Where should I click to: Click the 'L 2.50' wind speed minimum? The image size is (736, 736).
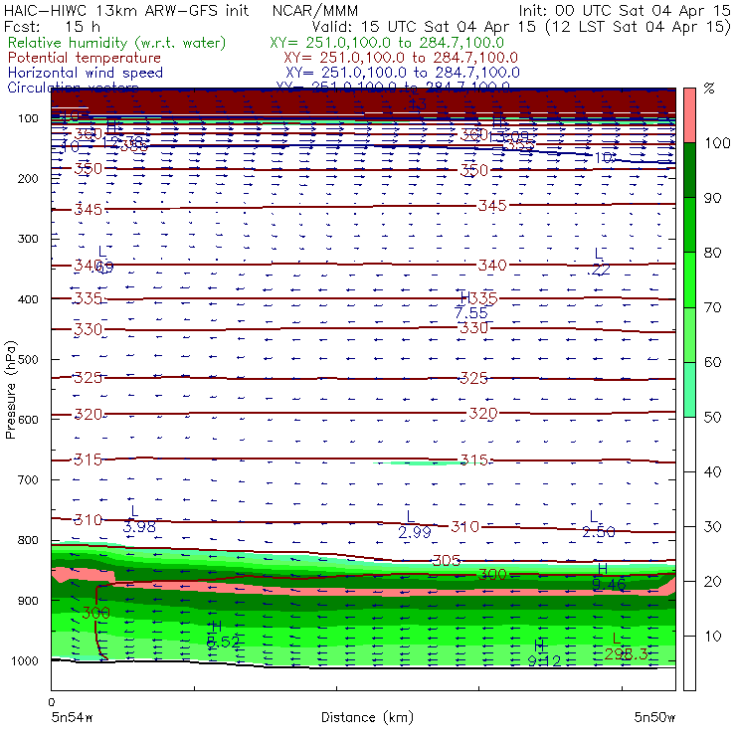tap(599, 524)
